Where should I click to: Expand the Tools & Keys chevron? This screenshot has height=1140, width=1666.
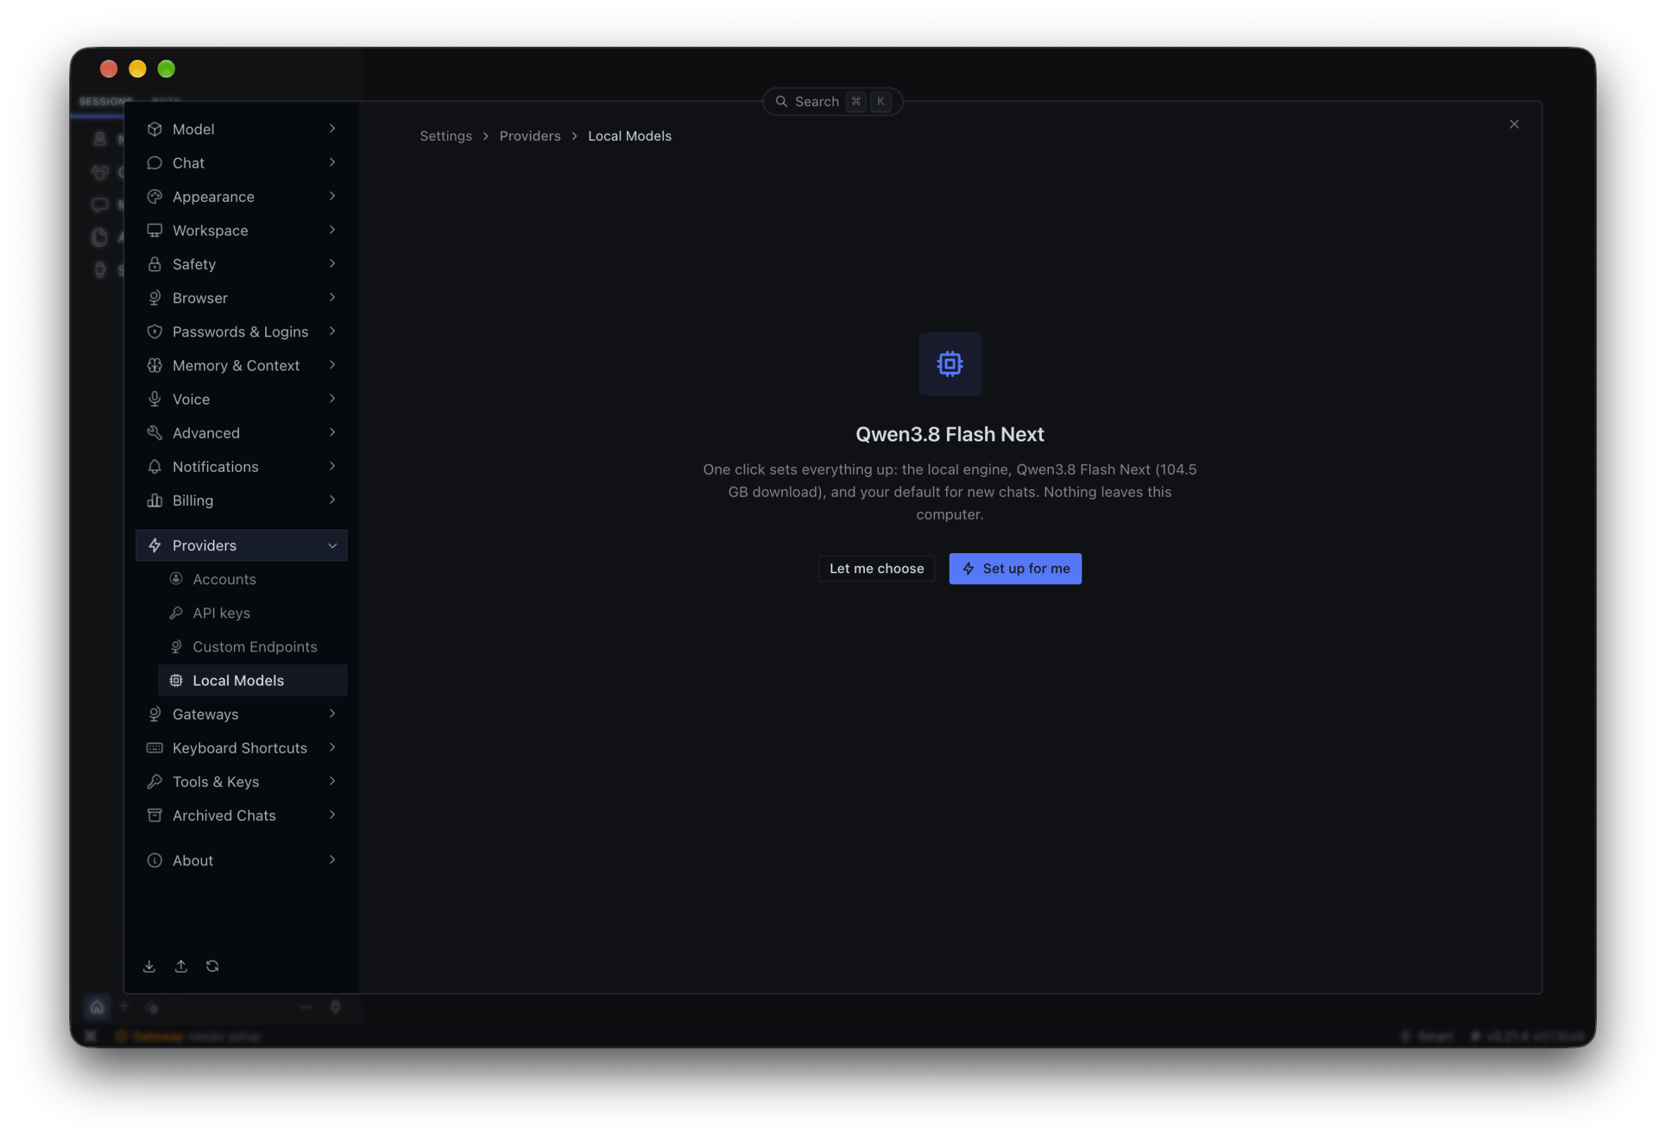332,781
